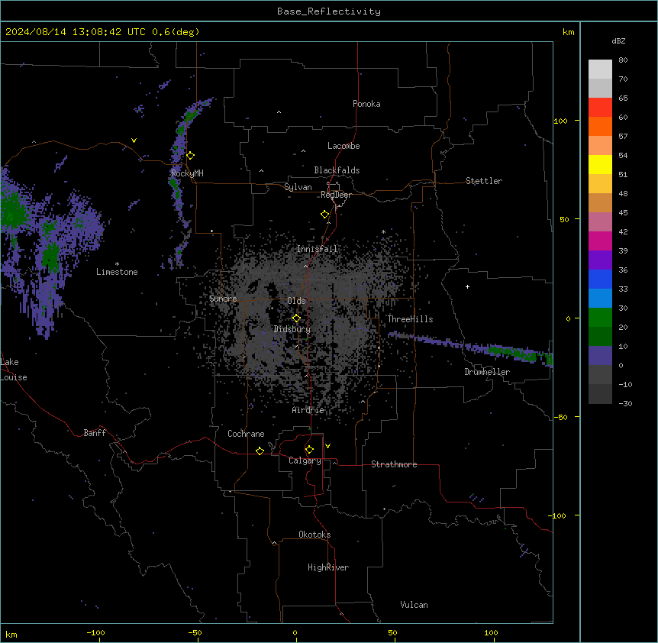658x643 pixels.
Task: Click the dBZ legend heading
Action: point(618,41)
